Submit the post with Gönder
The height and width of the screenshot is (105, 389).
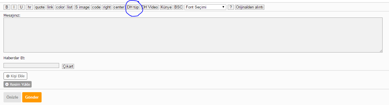[x=32, y=97]
